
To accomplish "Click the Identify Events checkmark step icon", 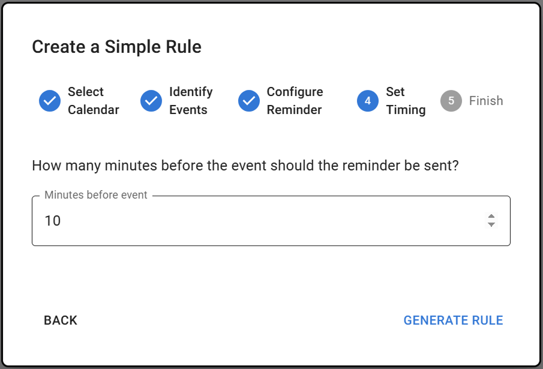I will 151,101.
